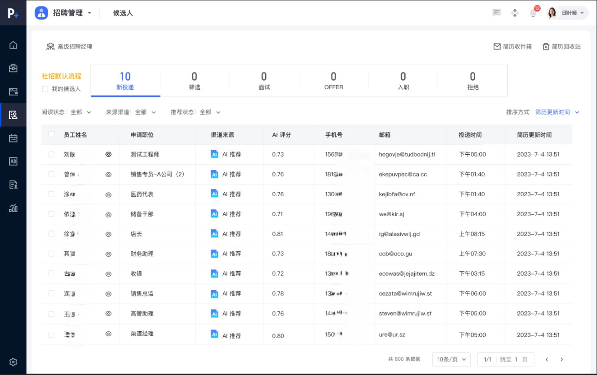The width and height of the screenshot is (597, 375).
Task: Select the briefcase job management sidebar icon
Action: [13, 68]
